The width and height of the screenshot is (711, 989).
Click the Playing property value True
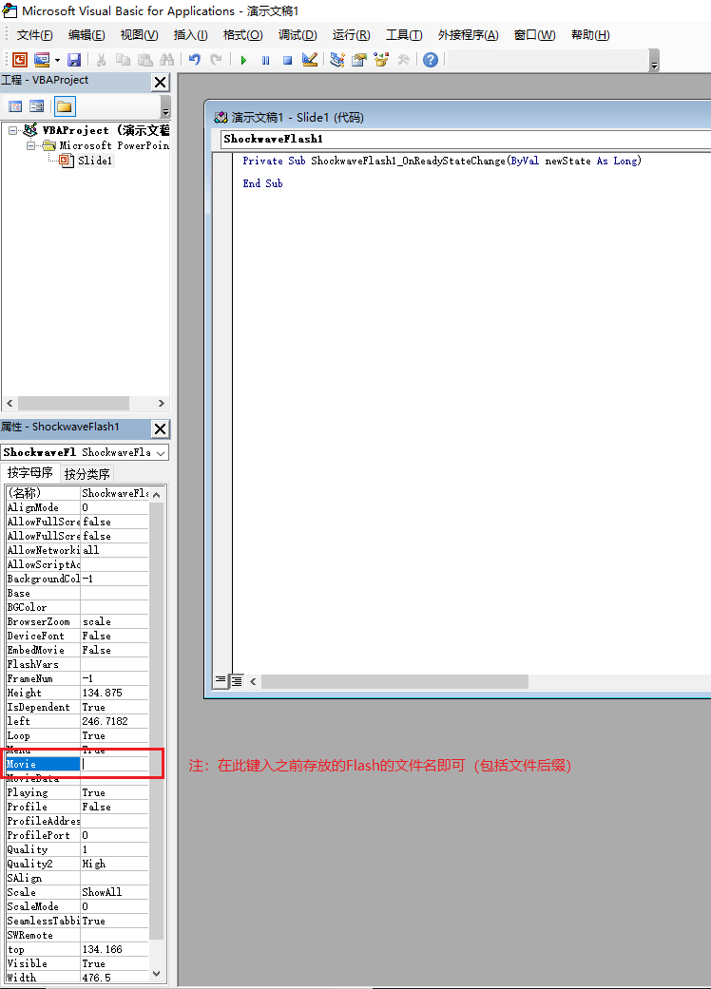point(114,792)
